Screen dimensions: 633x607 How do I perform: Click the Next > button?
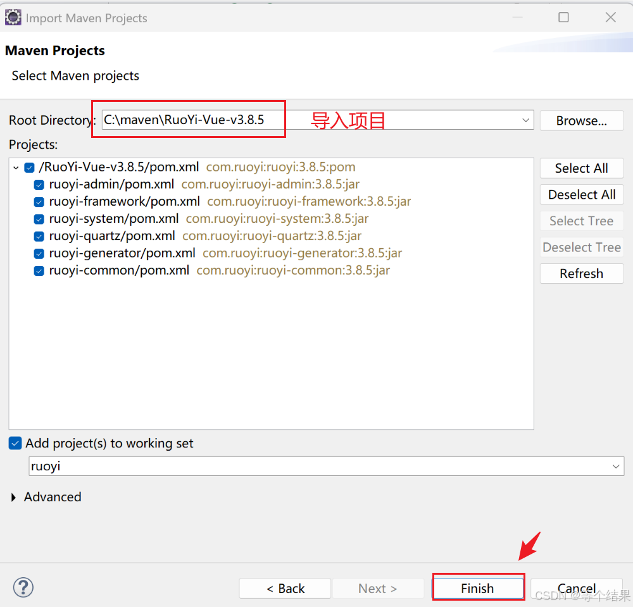click(x=378, y=589)
